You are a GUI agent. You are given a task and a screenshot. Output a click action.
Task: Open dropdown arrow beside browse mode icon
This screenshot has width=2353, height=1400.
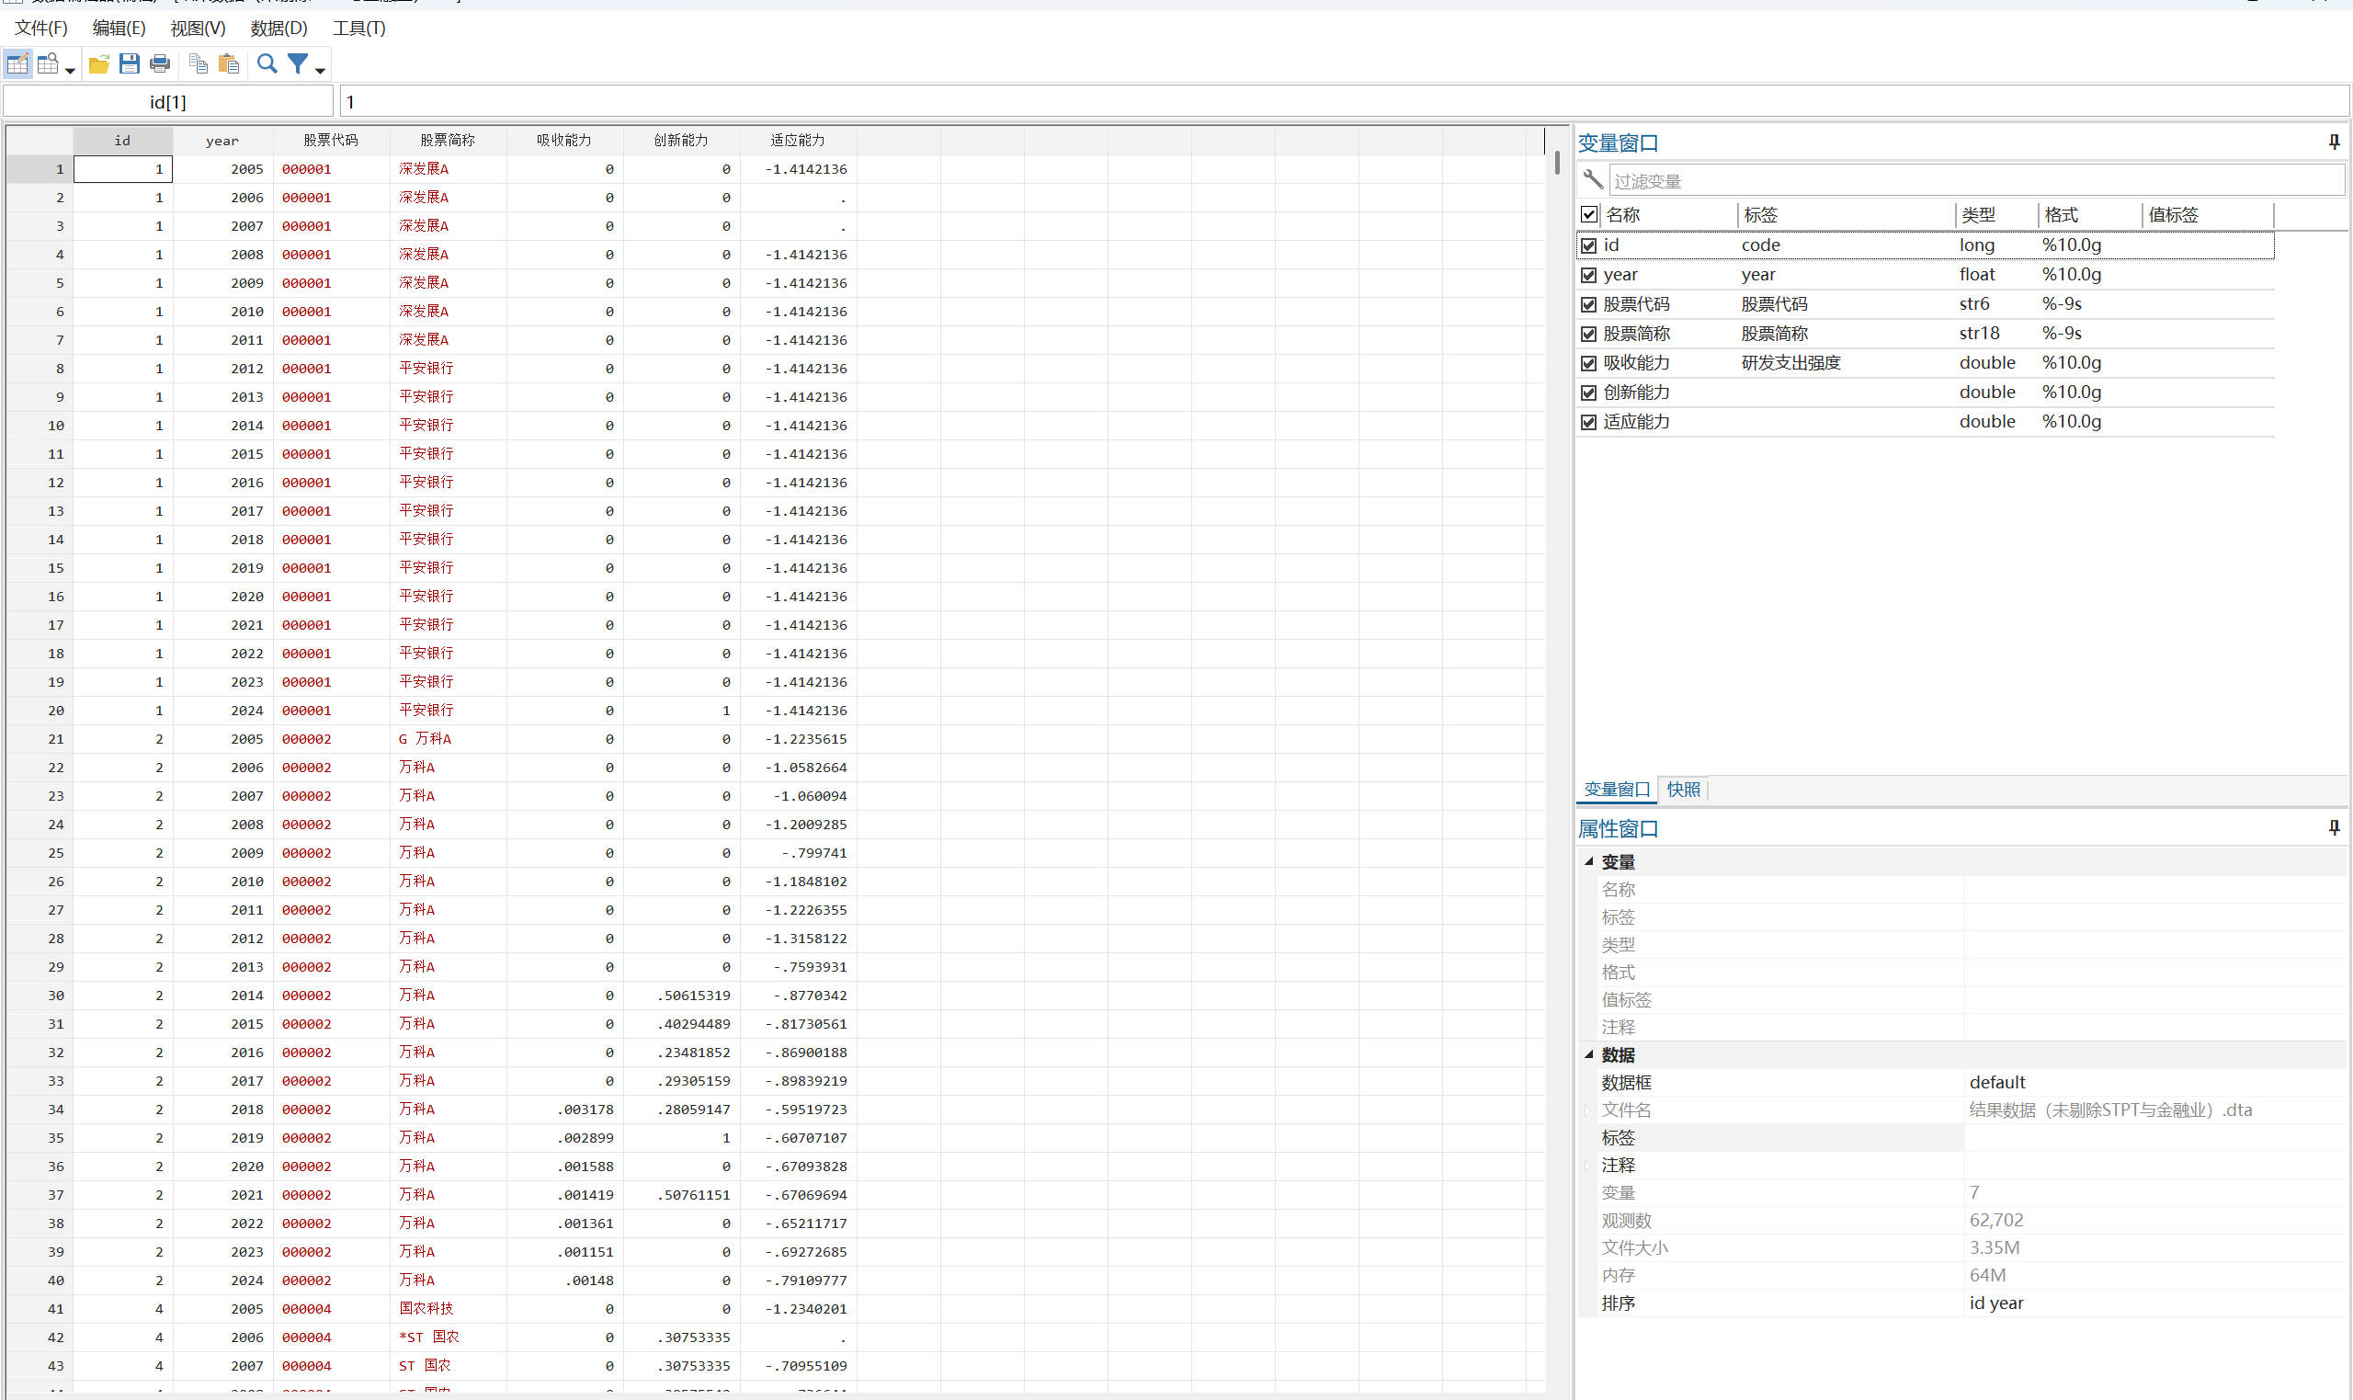click(70, 71)
